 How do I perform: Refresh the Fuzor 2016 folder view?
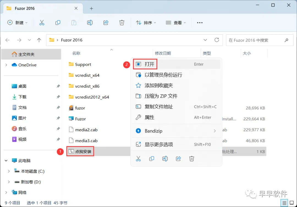217,40
